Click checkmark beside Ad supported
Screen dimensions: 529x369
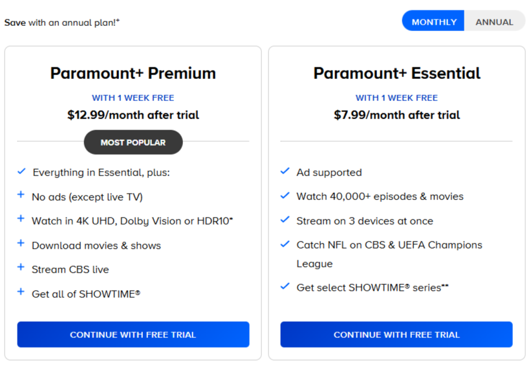pos(285,171)
